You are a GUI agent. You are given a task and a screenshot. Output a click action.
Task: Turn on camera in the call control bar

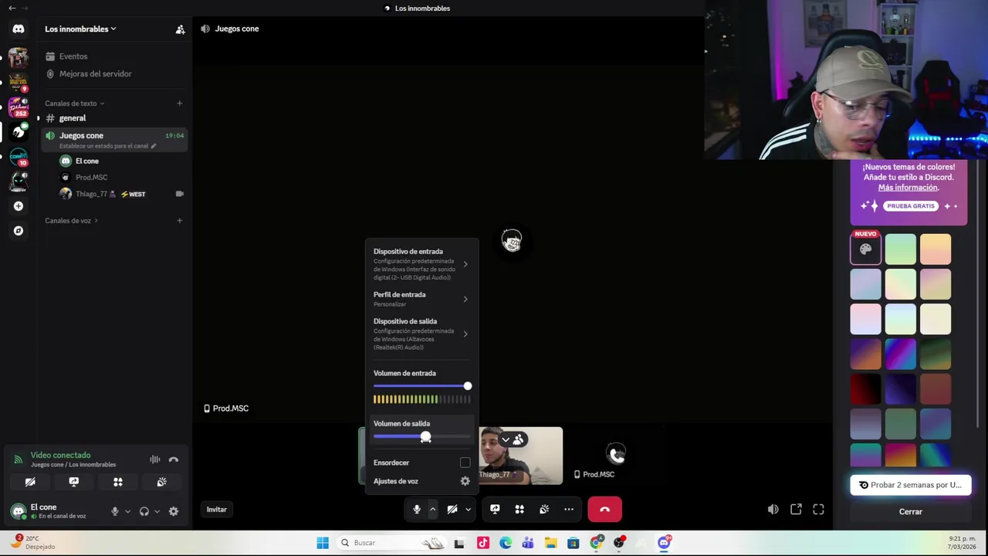[x=452, y=510]
